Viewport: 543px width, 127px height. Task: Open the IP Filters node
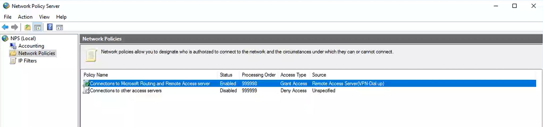point(27,61)
